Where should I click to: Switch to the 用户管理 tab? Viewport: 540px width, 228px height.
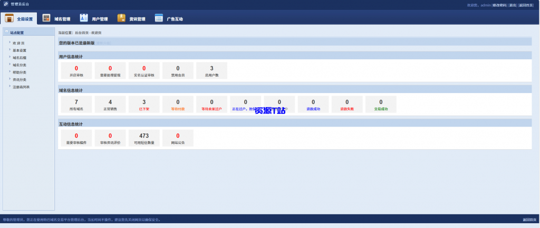pyautogui.click(x=100, y=19)
